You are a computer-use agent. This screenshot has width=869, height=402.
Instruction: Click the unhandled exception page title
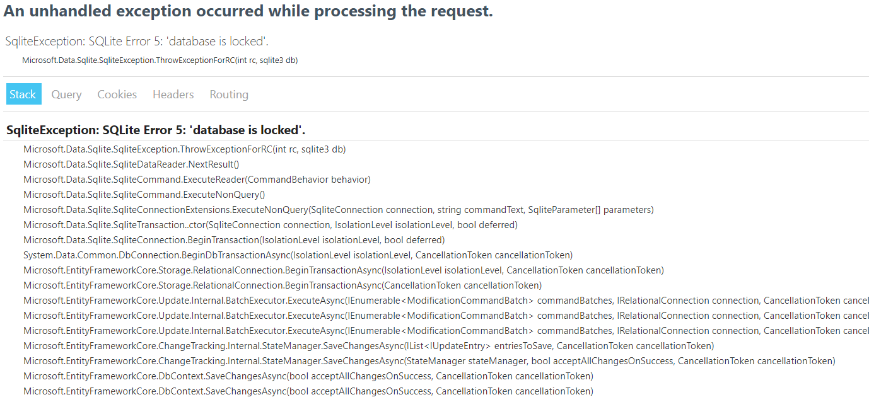tap(249, 11)
